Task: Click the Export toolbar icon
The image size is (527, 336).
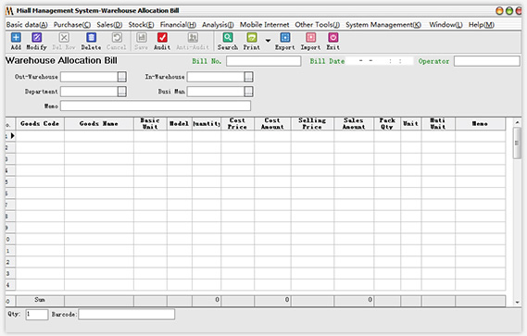Action: click(x=285, y=37)
